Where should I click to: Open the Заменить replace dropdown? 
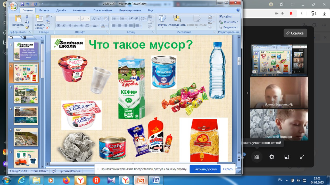coord(228,22)
